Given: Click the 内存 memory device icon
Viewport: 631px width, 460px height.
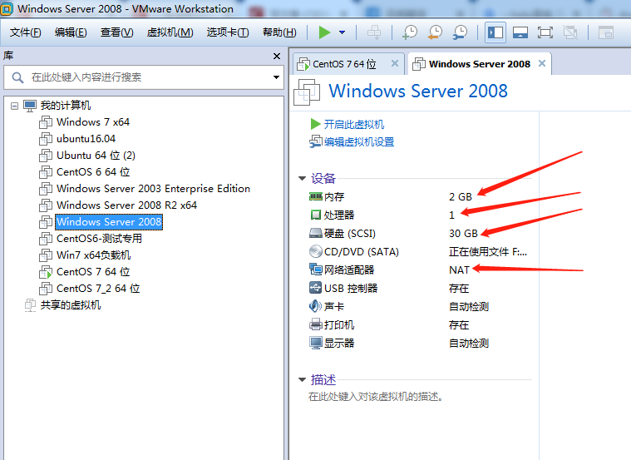Looking at the screenshot, I should point(316,196).
